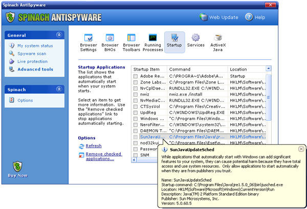Click the C:\WINDOWS\UpdReg.EXE command cell
The width and height of the screenshot is (307, 209).
(x=197, y=112)
